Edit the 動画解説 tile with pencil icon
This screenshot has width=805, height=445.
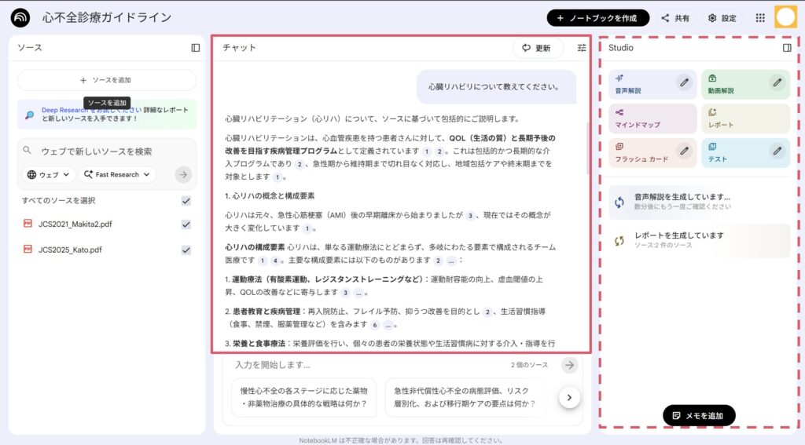(x=777, y=82)
